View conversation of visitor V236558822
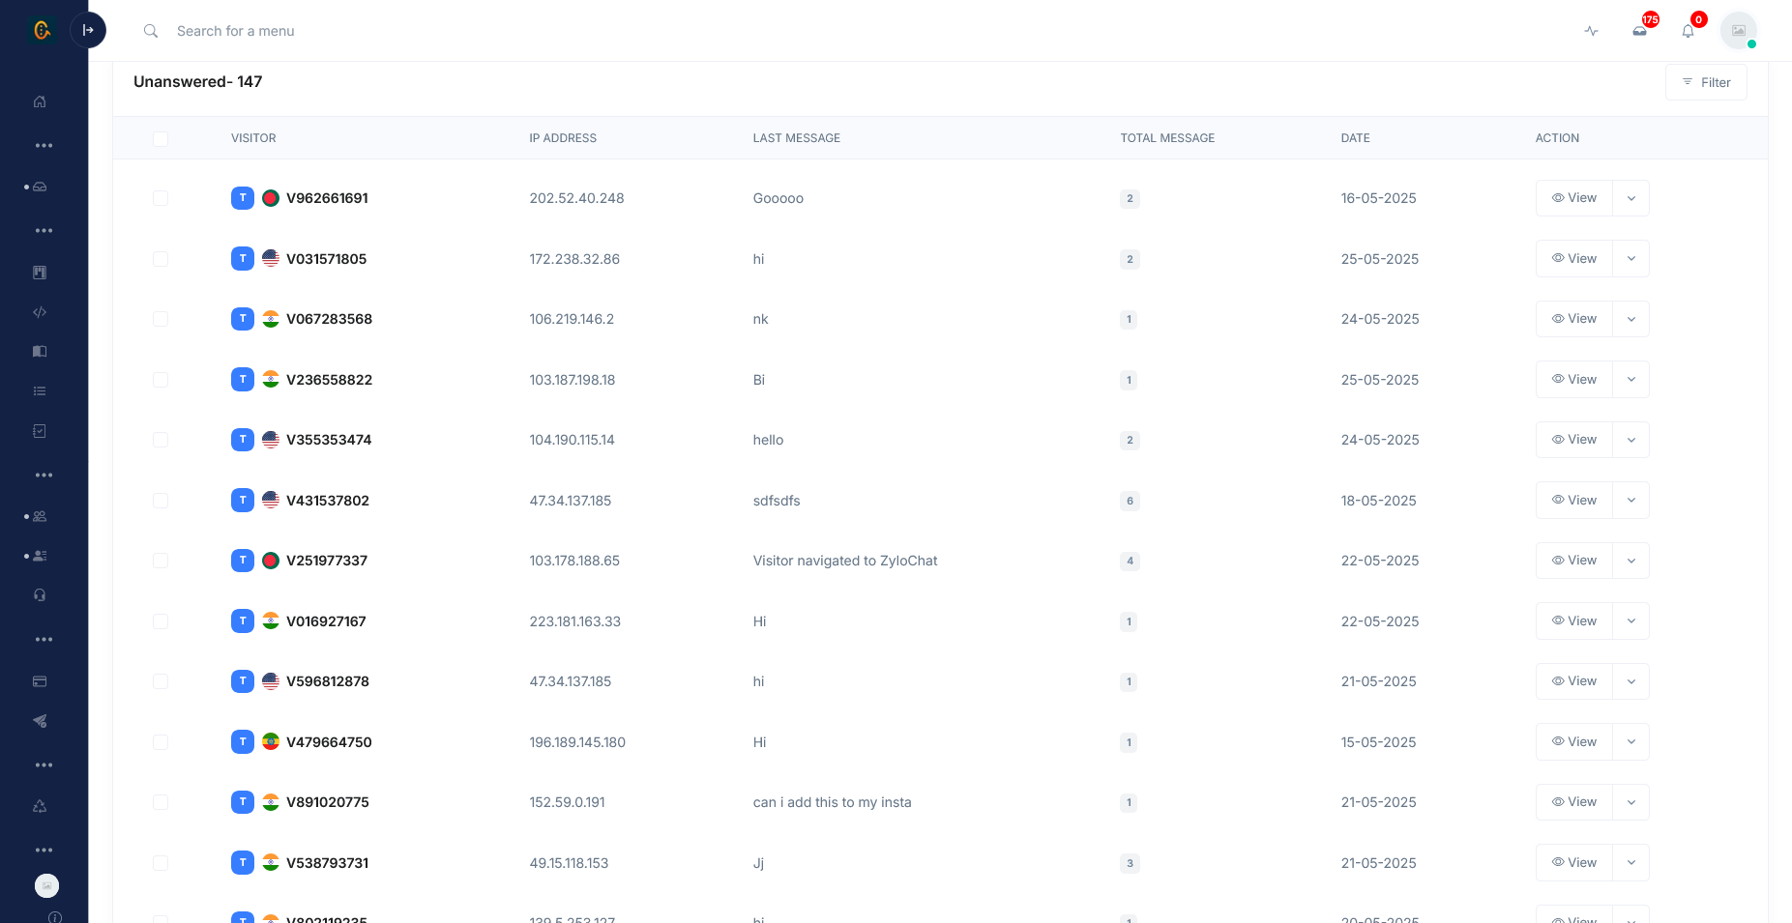Viewport: 1792px width, 923px height. 1574,380
